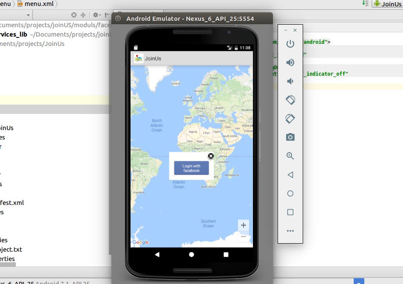
Task: Tap the phone's on-screen Home button
Action: click(192, 254)
